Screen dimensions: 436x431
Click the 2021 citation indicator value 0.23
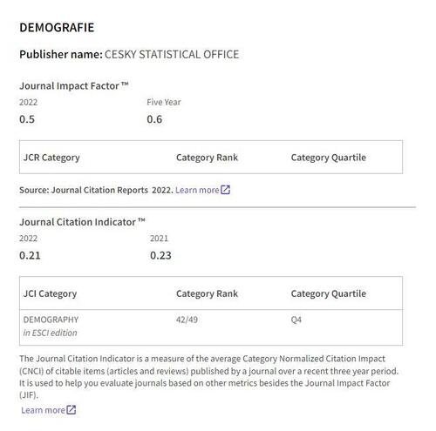pyautogui.click(x=160, y=255)
